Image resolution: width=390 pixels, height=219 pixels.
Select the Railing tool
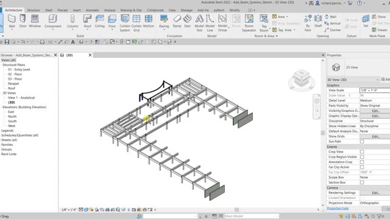point(164,22)
